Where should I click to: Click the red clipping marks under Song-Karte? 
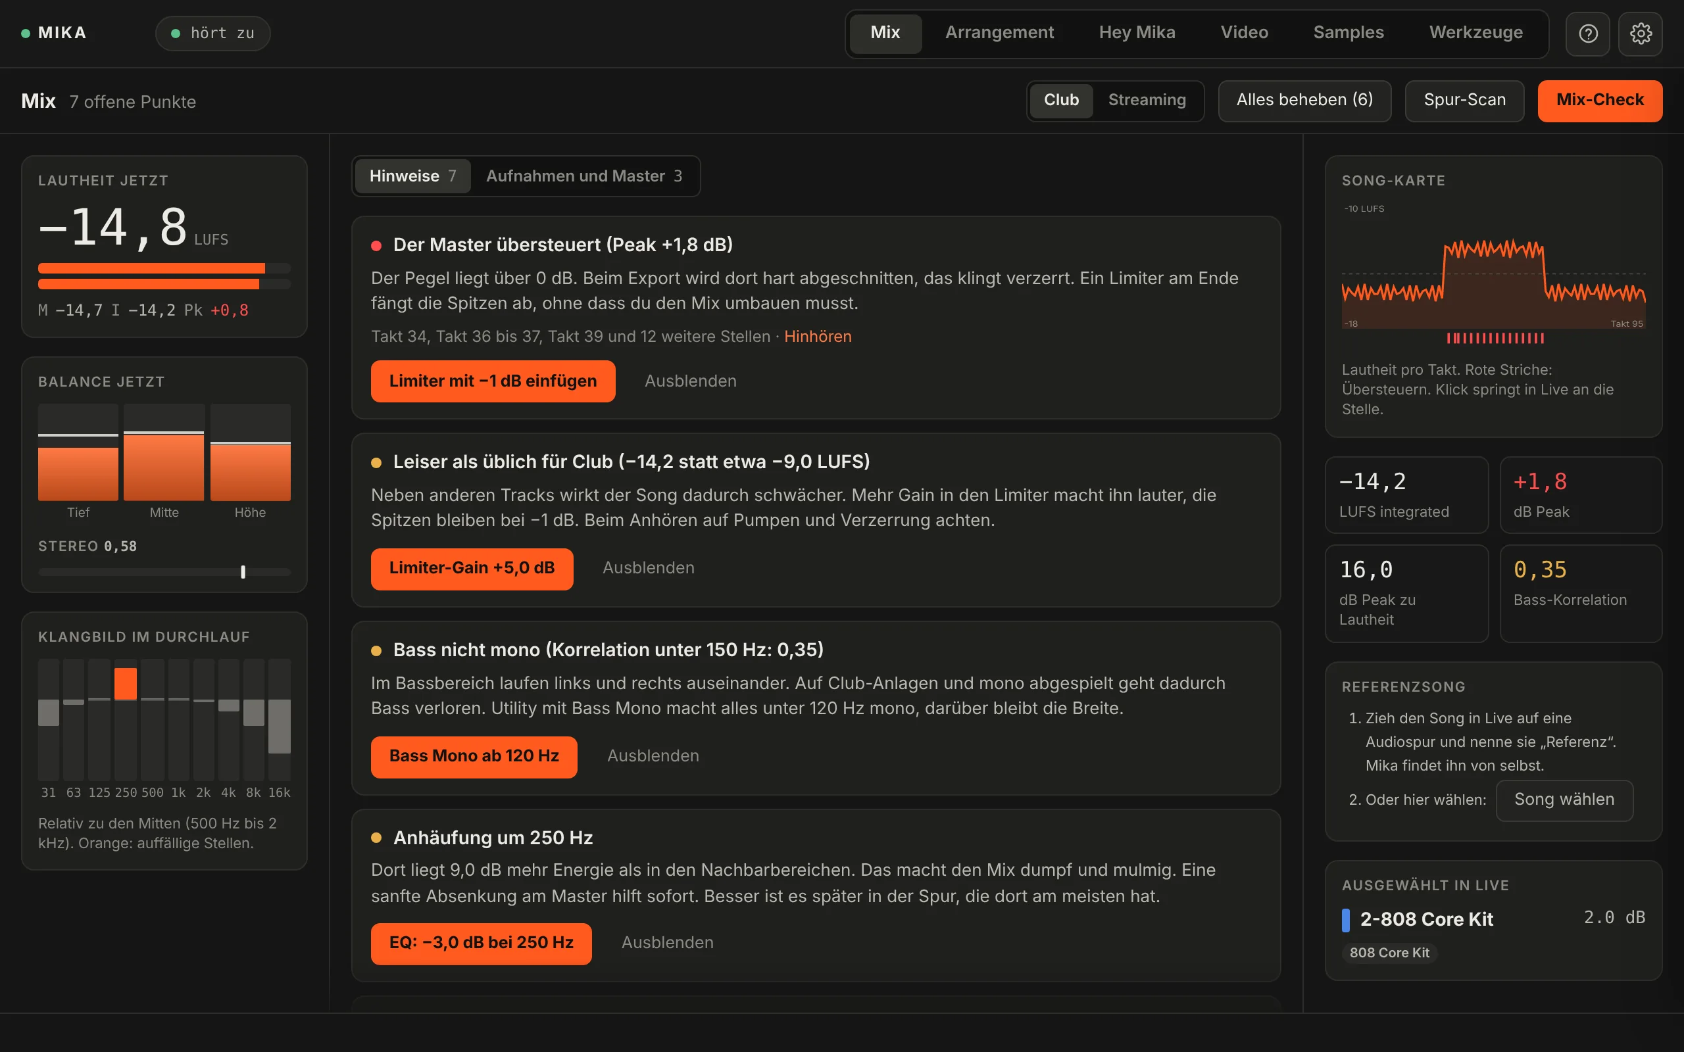coord(1495,339)
